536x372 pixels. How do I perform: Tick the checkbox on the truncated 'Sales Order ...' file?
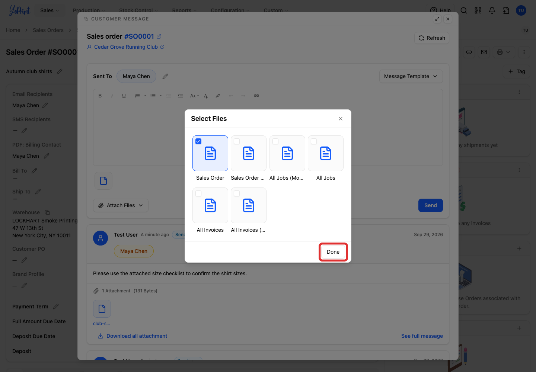237,141
